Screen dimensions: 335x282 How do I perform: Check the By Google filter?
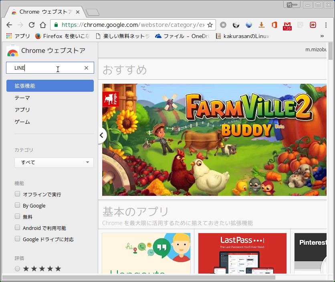18,205
